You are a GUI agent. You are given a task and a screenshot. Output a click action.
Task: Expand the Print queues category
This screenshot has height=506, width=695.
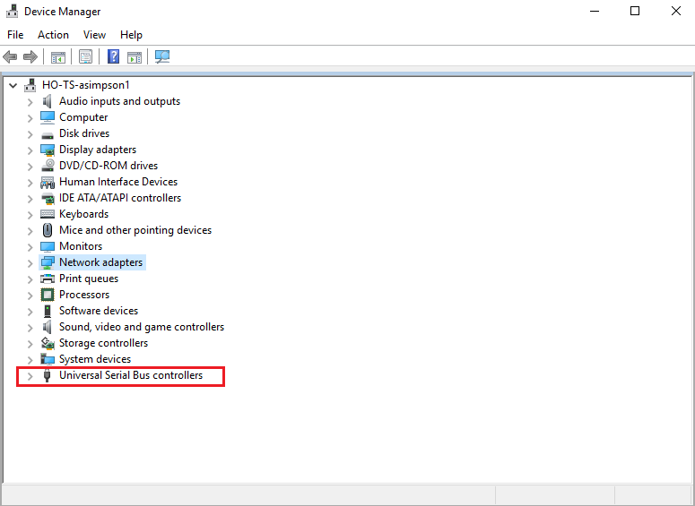point(30,279)
